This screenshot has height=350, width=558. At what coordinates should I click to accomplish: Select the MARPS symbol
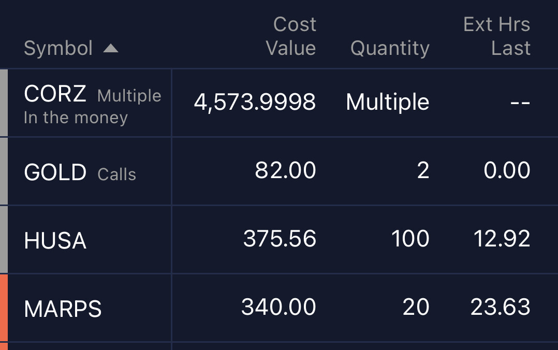click(x=63, y=309)
